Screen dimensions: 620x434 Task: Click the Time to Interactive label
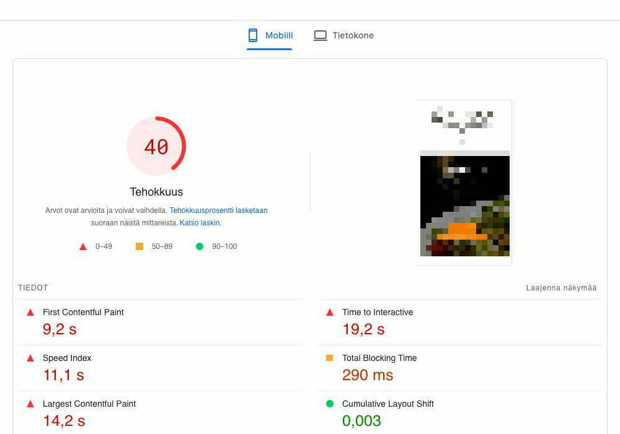378,313
